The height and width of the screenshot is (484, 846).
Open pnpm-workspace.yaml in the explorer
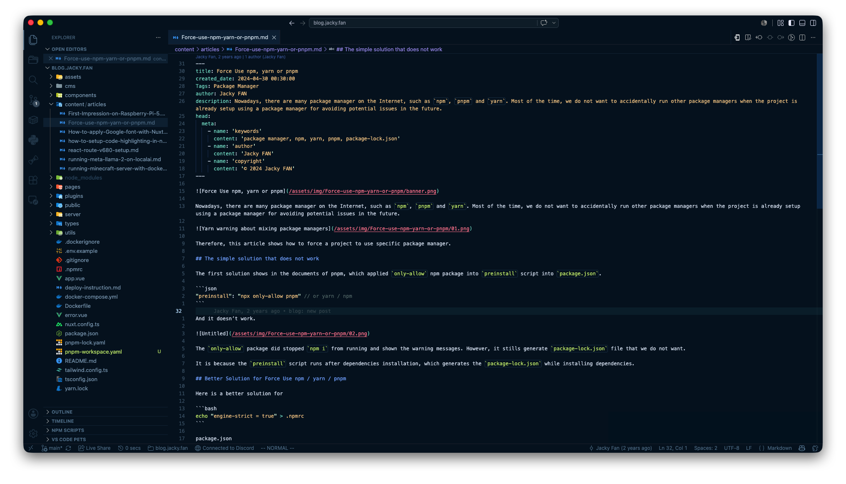106,352
